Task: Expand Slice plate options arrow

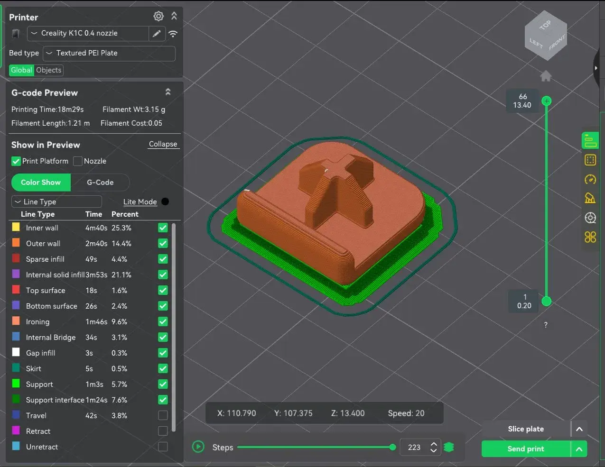Action: coord(579,429)
